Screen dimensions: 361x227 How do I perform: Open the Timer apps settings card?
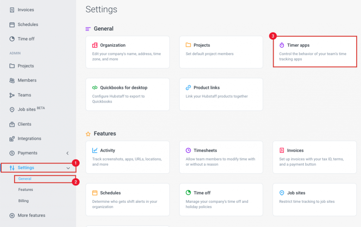314,51
